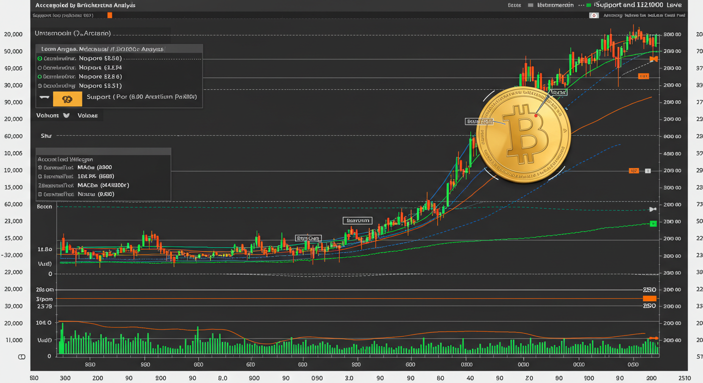Switch to the Volaes tab
Image resolution: width=703 pixels, height=383 pixels.
(x=88, y=115)
